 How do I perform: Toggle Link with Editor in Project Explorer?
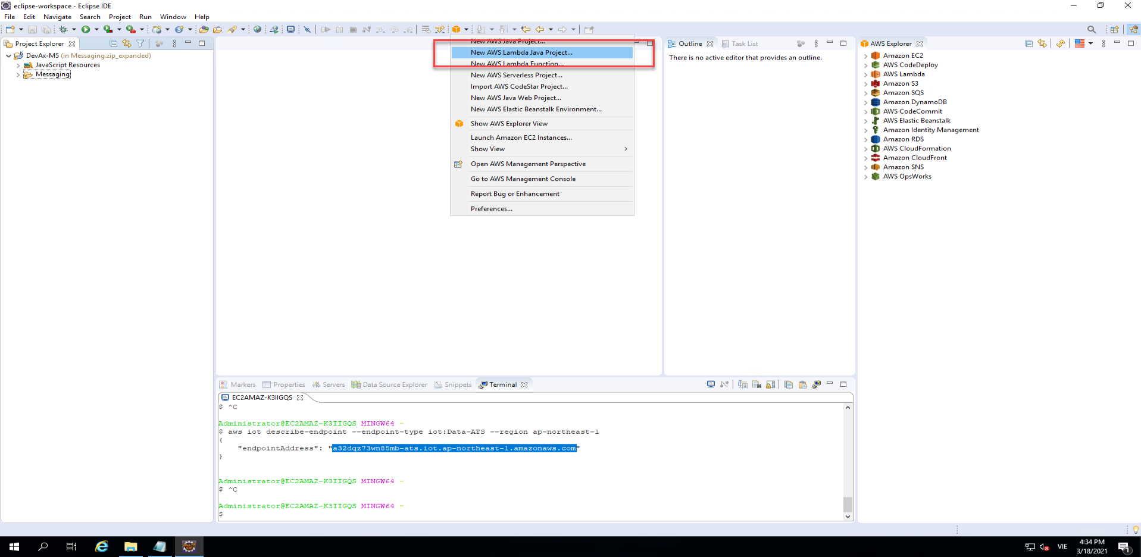point(127,43)
